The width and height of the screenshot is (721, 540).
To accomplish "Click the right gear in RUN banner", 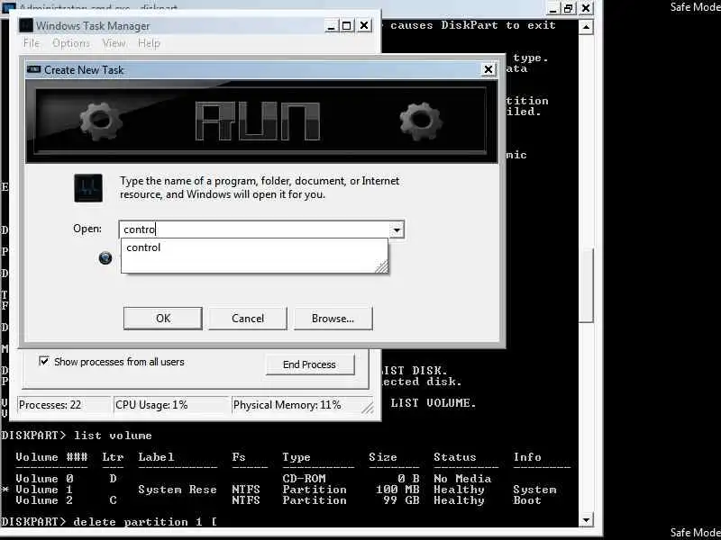I will tap(421, 121).
